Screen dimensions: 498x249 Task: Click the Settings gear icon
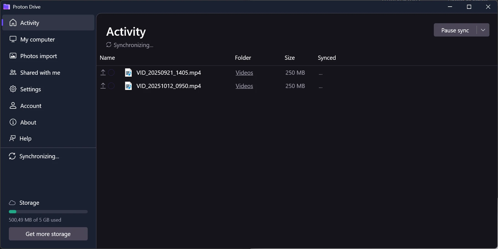[13, 89]
